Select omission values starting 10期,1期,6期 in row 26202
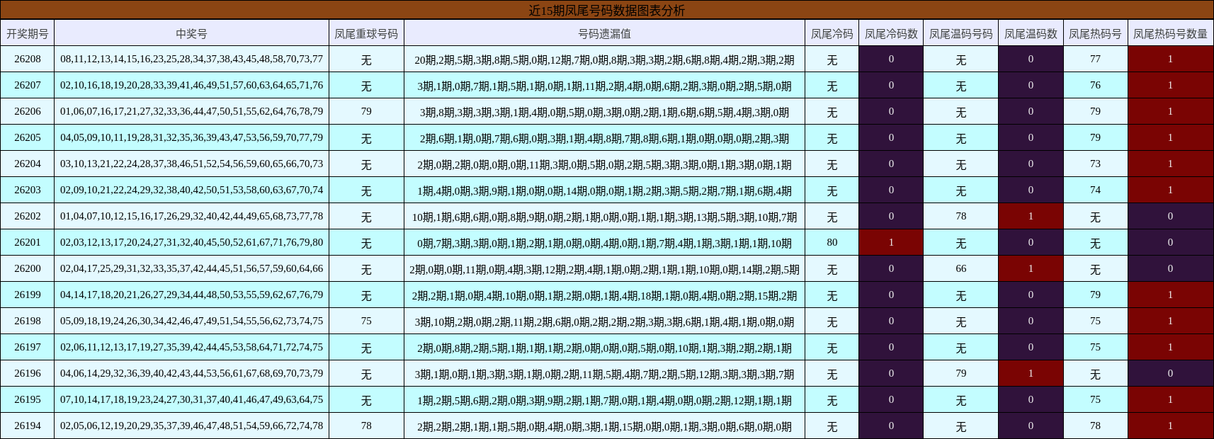 pos(604,217)
